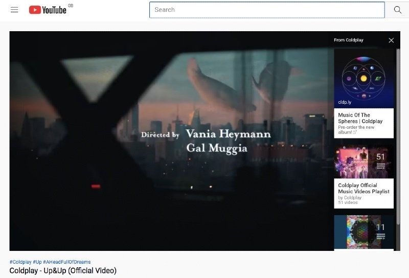This screenshot has height=278, width=409.
Task: Open the Music Of The Spheres card thumbnail
Action: click(363, 78)
